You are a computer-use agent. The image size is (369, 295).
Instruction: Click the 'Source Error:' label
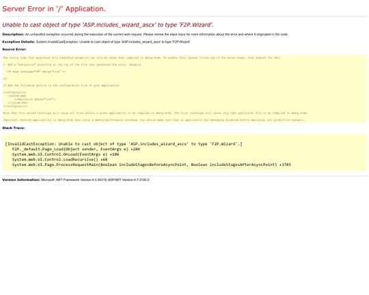click(x=14, y=49)
